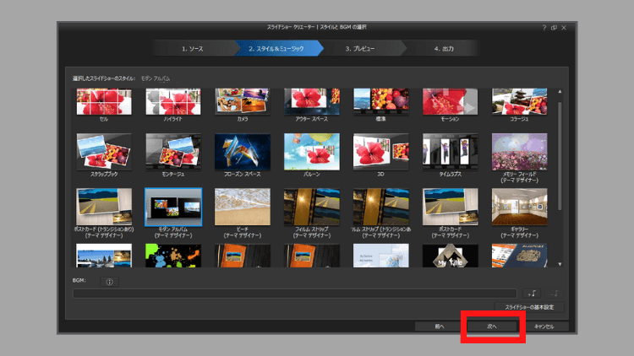Click the BGM info icon
Screen dimensions: 634x356
[110, 281]
